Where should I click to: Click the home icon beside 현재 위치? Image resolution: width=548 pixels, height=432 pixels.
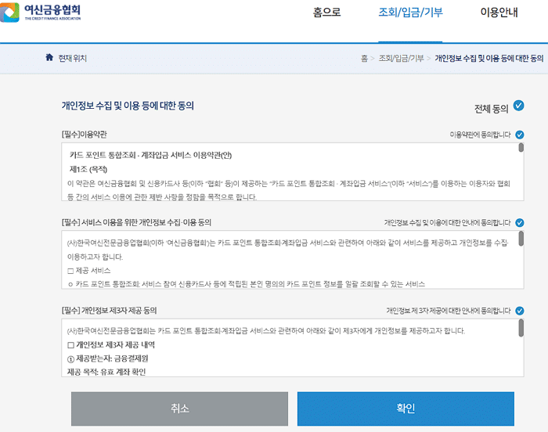[49, 58]
